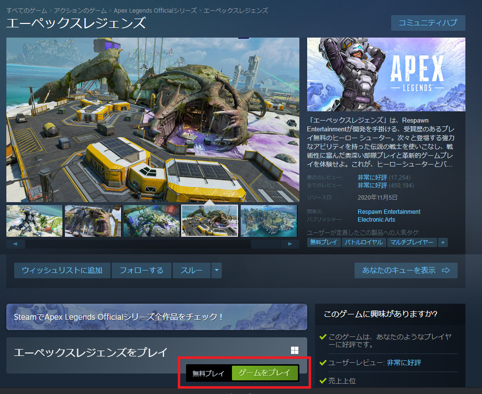Open the エーペックスレジェンズ breadcrumb link
The width and height of the screenshot is (482, 394).
236,11
